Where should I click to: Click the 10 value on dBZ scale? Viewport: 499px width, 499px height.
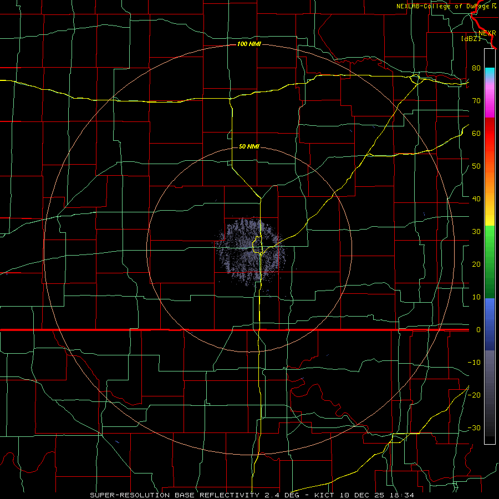[x=476, y=297]
